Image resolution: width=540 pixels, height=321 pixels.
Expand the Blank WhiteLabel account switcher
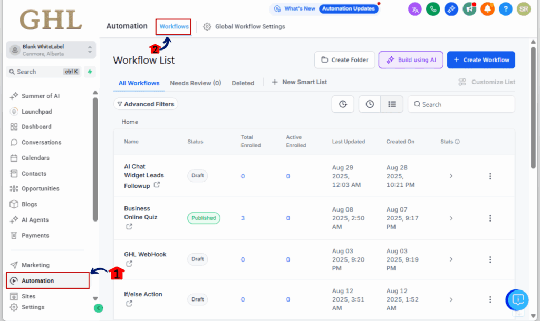pyautogui.click(x=51, y=50)
